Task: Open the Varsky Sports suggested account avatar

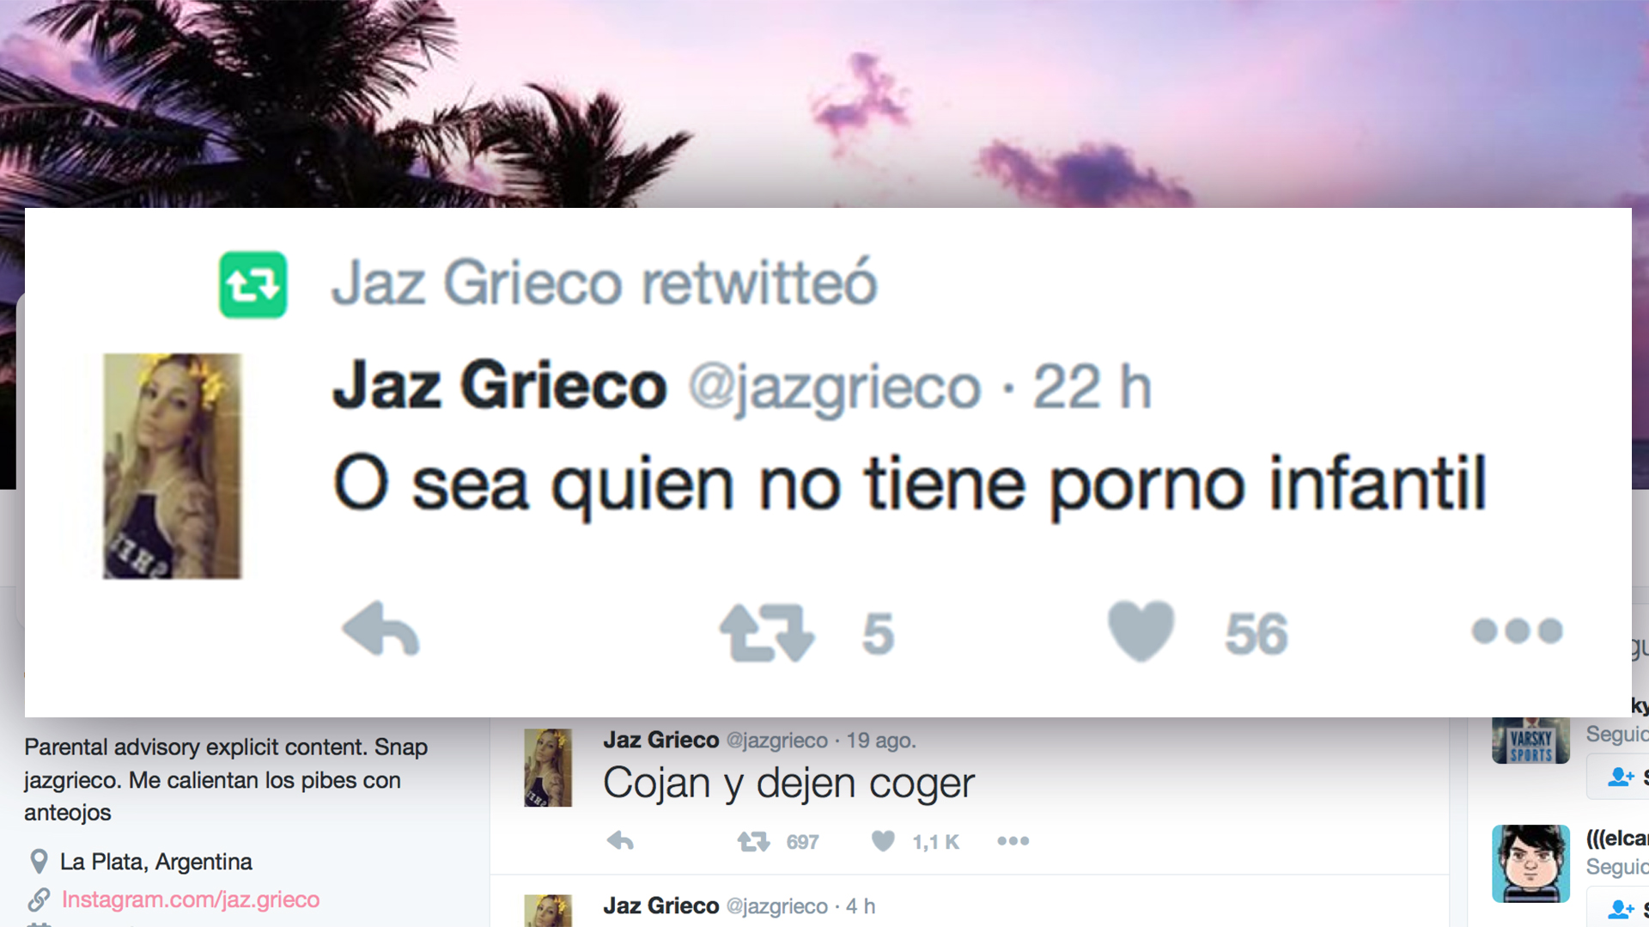Action: click(x=1530, y=741)
